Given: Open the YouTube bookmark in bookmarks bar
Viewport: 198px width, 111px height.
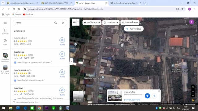Looking at the screenshot, I should pyautogui.click(x=28, y=14).
